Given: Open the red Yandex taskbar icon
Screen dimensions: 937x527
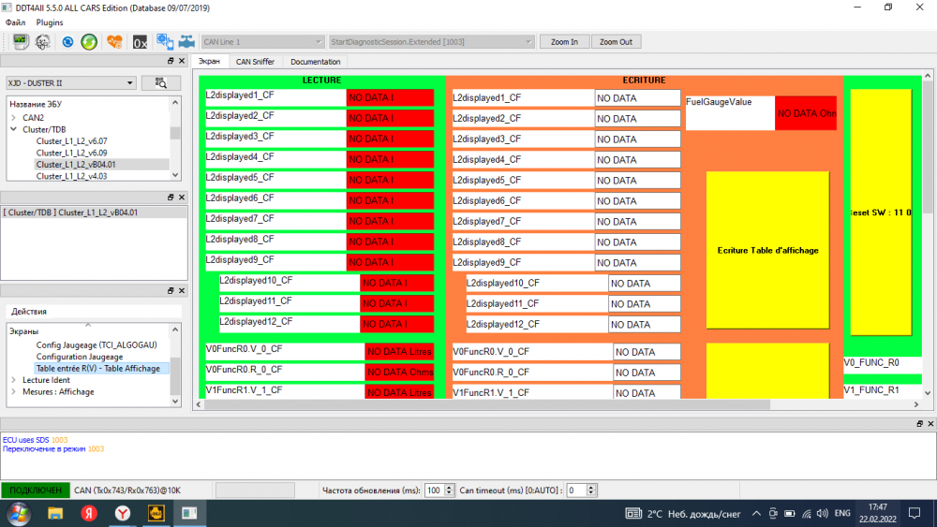Looking at the screenshot, I should [x=89, y=513].
